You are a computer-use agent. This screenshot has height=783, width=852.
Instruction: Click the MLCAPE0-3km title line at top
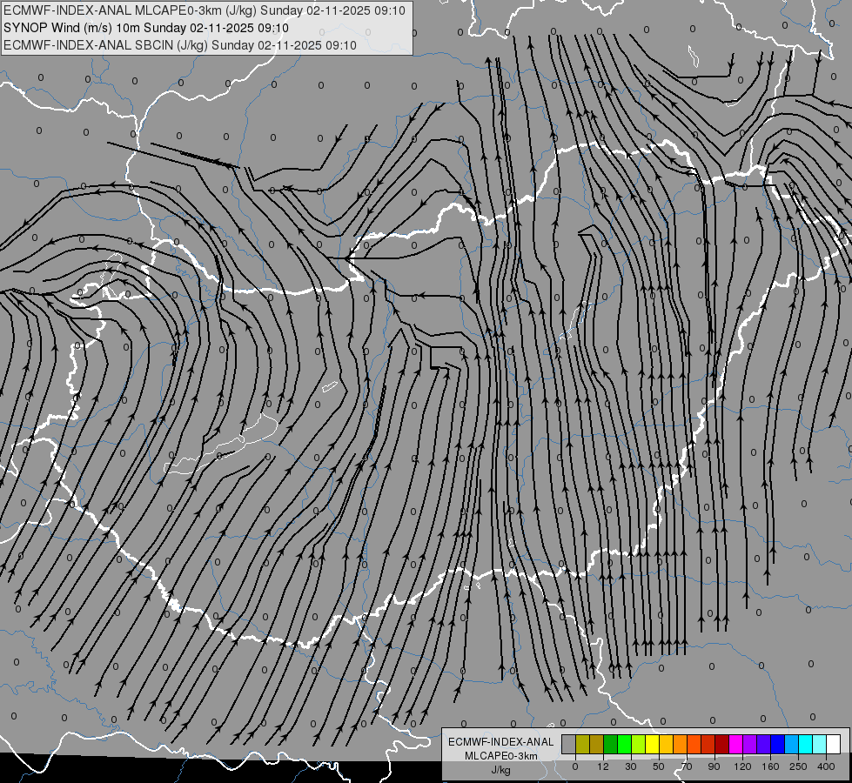(x=205, y=10)
